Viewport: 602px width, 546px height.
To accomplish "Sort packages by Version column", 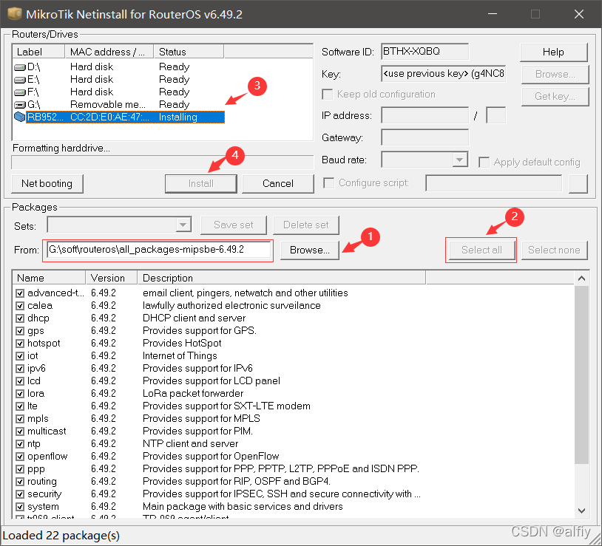I will [x=112, y=278].
